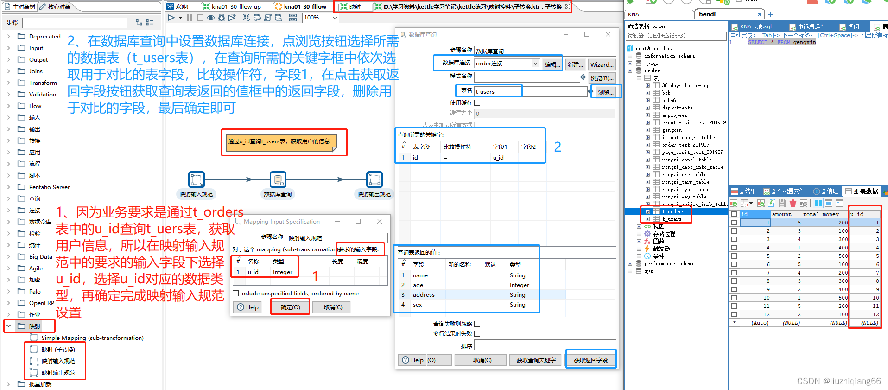Cancel changes in the SQLyog data toolbar
Viewport: 888px width, 390px height.
804,203
